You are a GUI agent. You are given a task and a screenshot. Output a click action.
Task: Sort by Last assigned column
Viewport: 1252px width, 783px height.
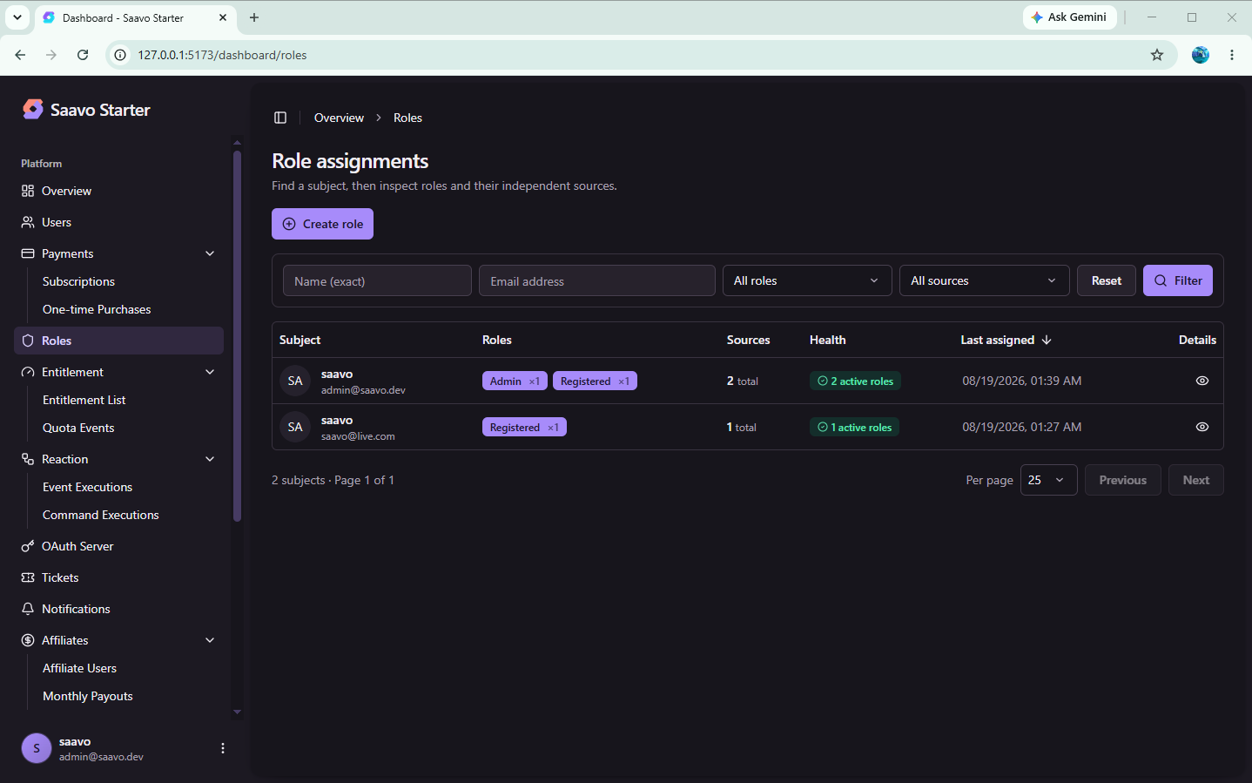(1006, 340)
